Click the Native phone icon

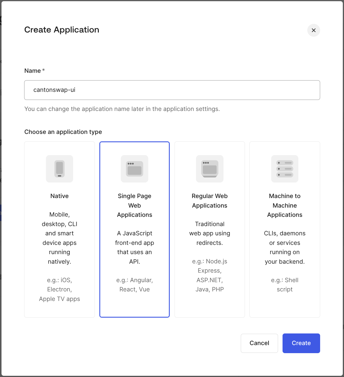[59, 169]
